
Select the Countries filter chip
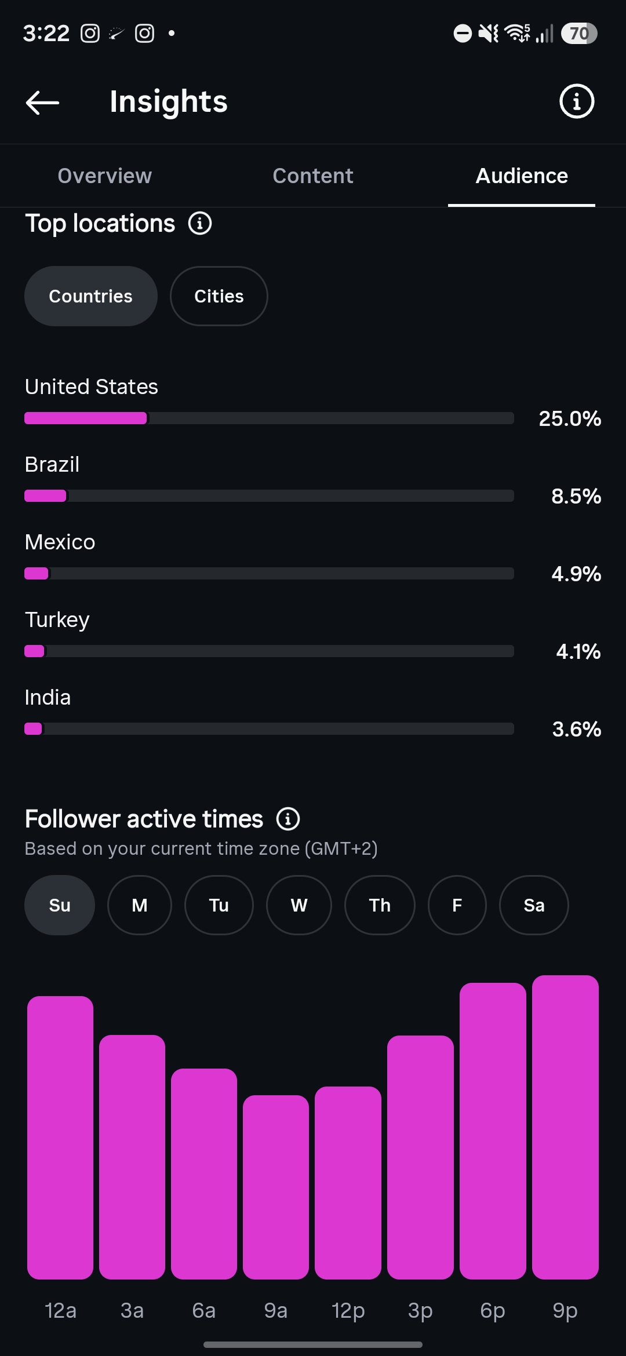click(x=91, y=296)
